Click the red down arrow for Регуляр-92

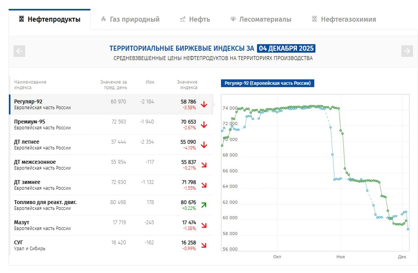click(x=204, y=105)
